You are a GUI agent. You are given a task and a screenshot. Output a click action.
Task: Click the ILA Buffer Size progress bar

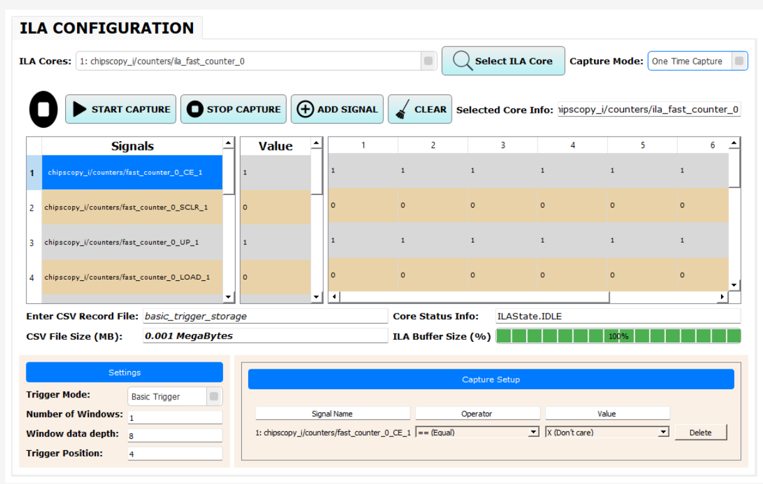point(618,336)
